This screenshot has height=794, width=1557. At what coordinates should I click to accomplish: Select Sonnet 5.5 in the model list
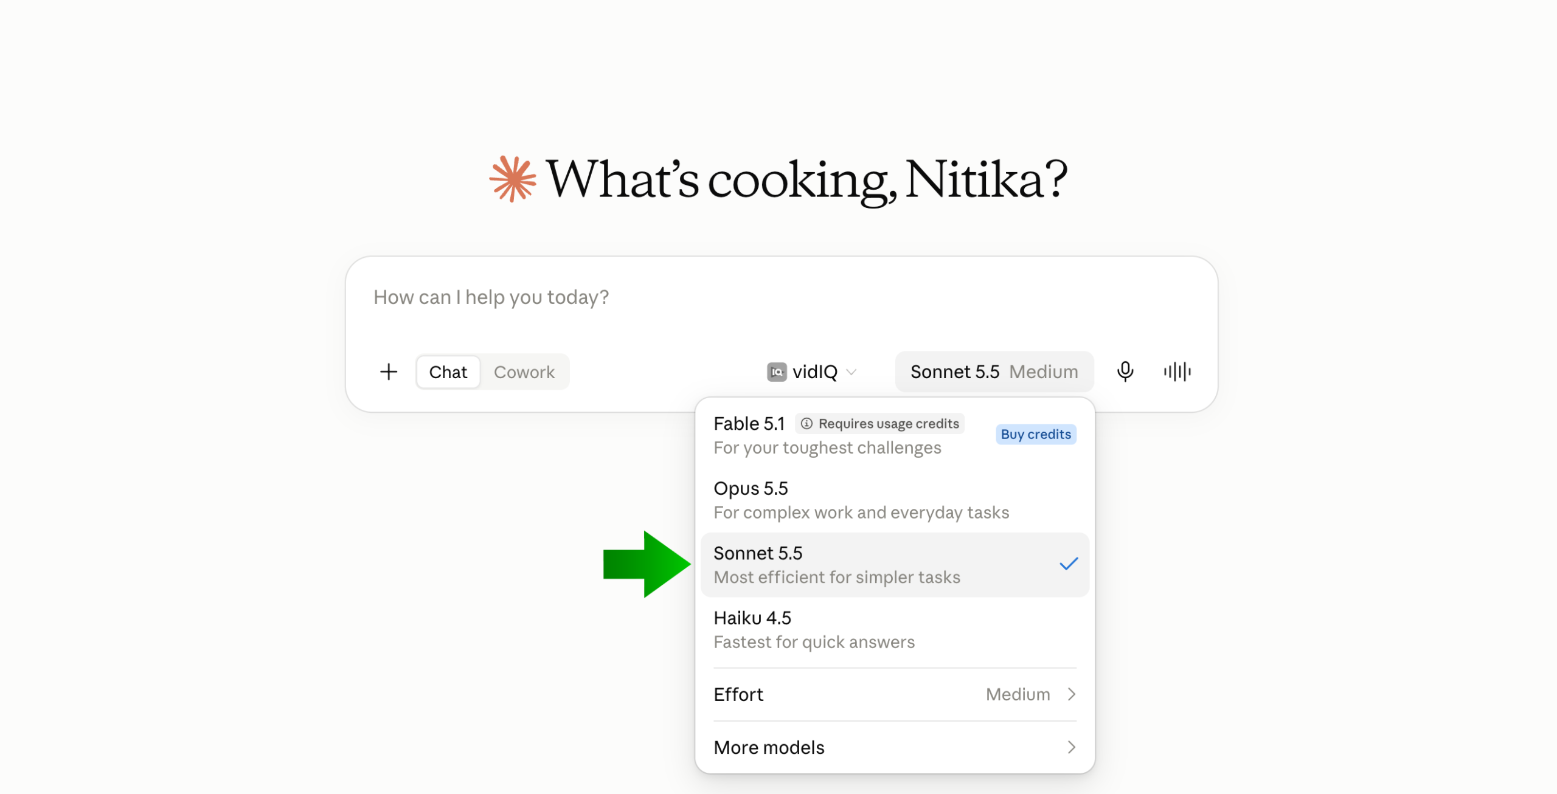tap(895, 565)
